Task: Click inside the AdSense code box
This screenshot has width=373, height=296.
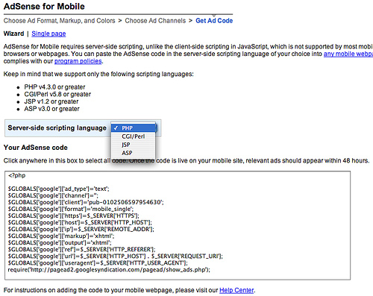Action: coord(178,225)
